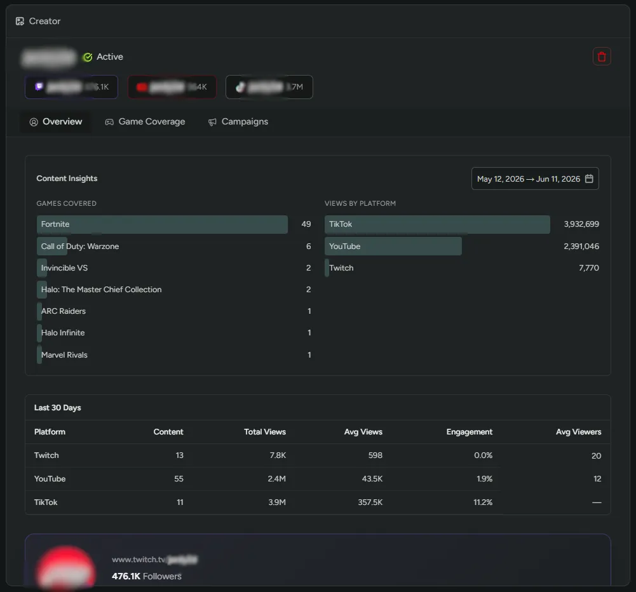Open the Twitch followers chip ending 6.1K

click(71, 87)
